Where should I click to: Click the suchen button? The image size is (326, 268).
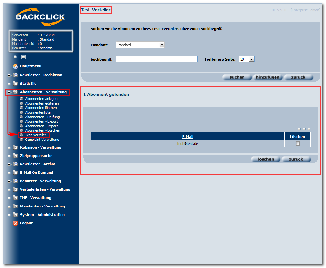237,77
